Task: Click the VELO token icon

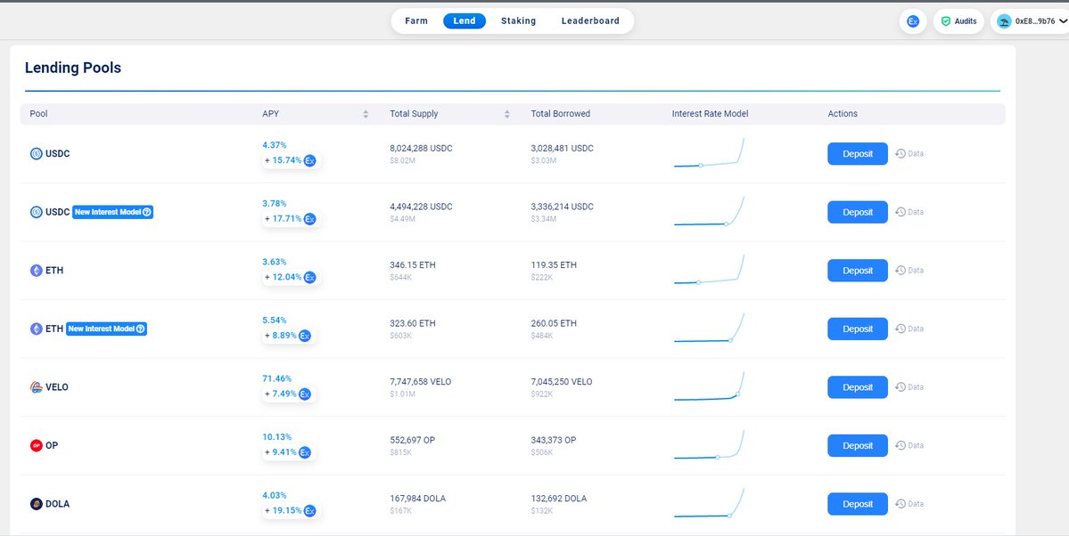Action: coord(37,387)
